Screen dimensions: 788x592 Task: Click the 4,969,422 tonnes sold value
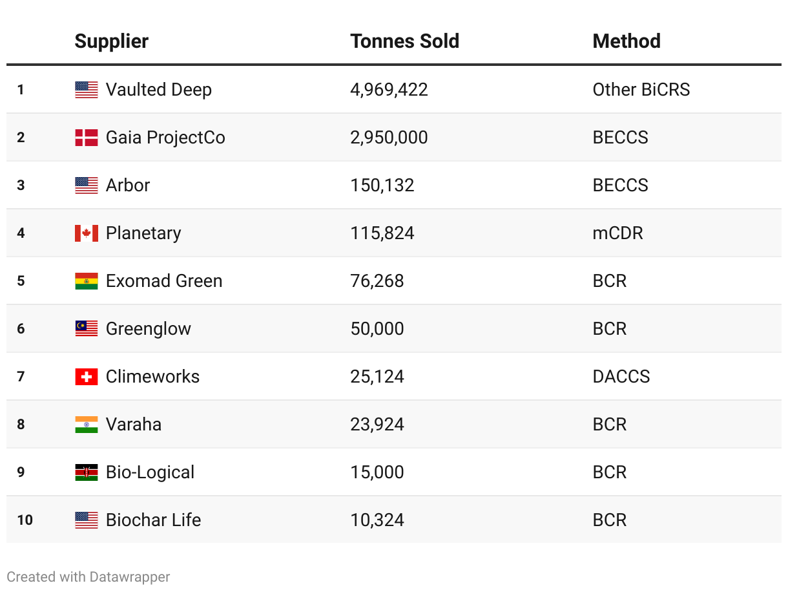pos(389,90)
